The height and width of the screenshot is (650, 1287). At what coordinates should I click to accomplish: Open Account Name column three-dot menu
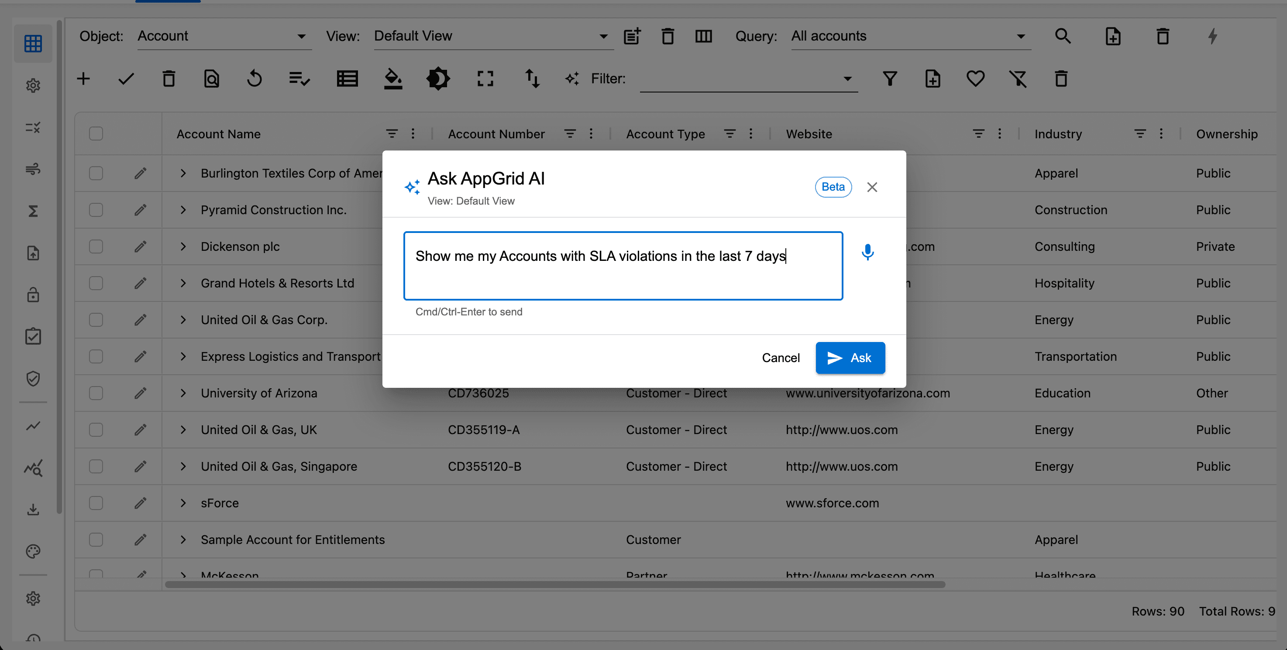coord(413,134)
